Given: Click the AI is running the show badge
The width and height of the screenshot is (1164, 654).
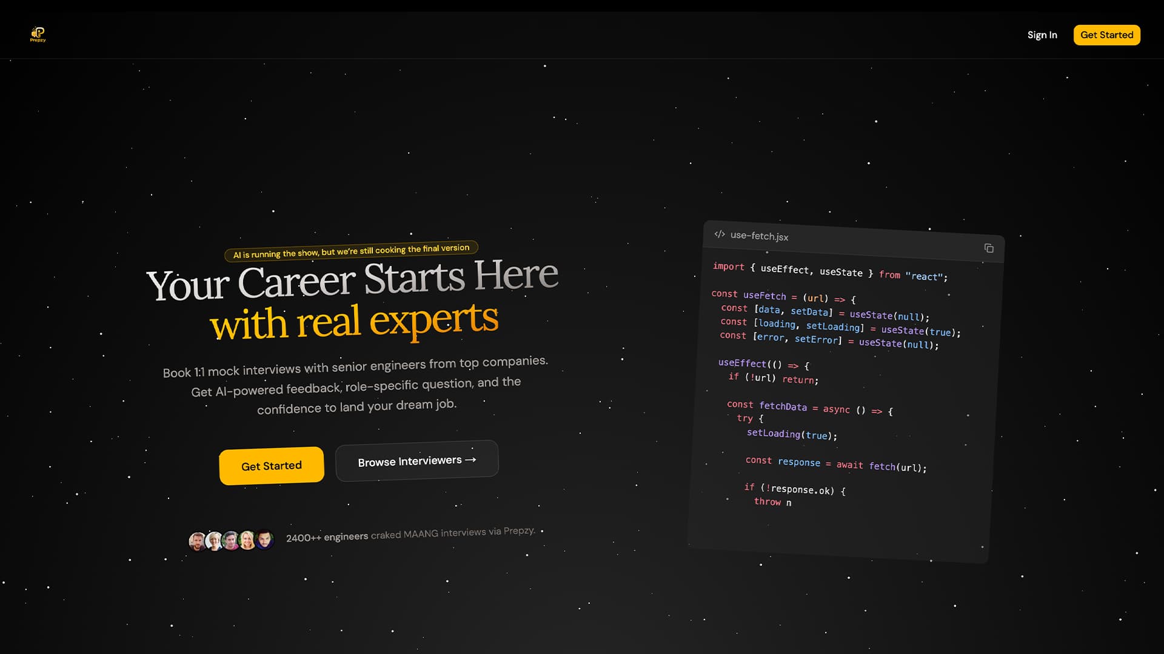Looking at the screenshot, I should click(352, 251).
